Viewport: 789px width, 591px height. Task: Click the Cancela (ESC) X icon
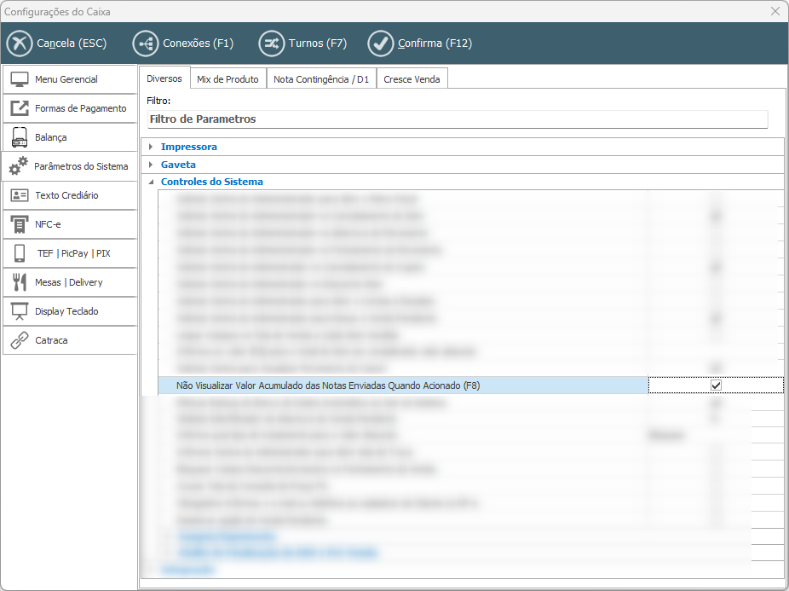pyautogui.click(x=19, y=43)
